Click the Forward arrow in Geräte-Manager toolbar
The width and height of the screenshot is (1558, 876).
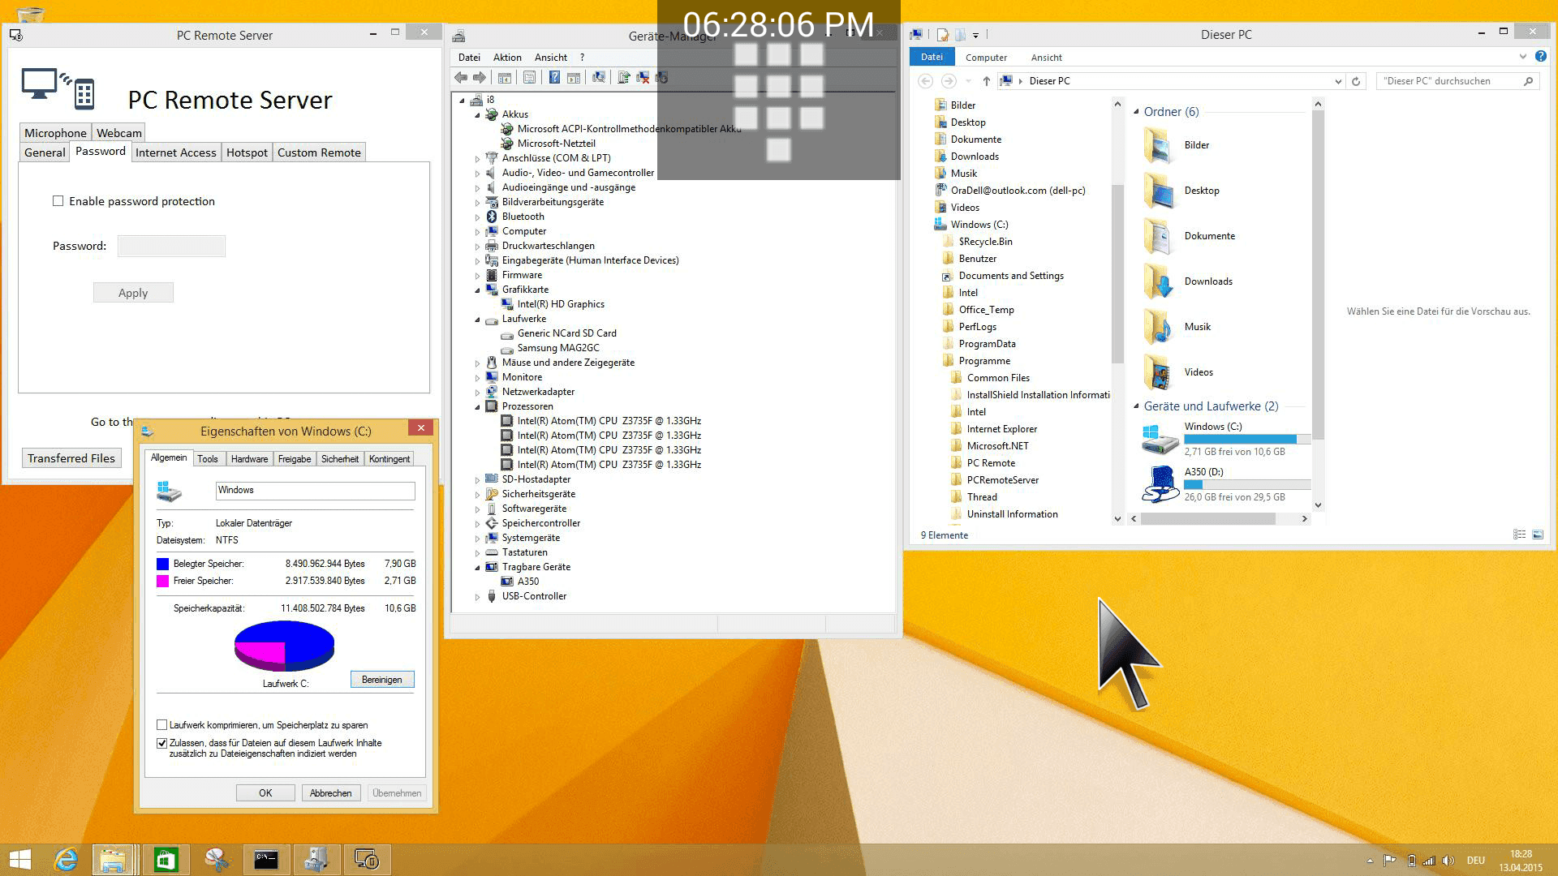click(x=480, y=78)
